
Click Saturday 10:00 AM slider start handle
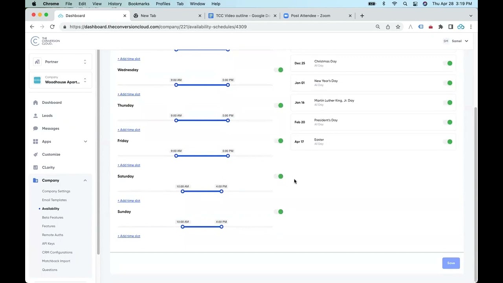point(183,191)
